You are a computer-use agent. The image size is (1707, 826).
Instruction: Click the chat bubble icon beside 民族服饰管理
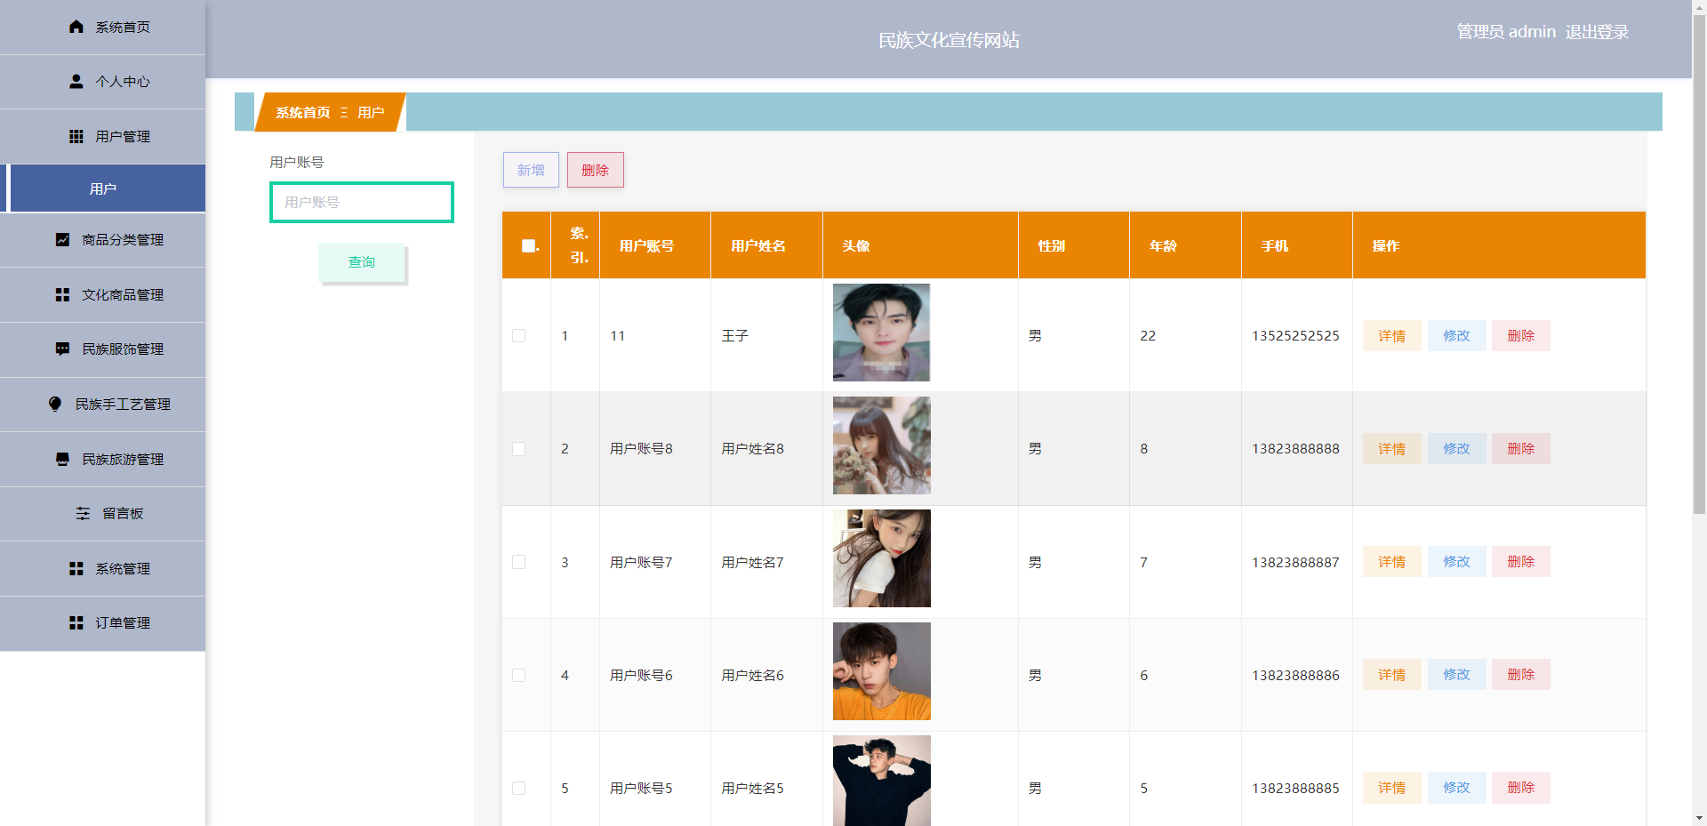coord(62,349)
